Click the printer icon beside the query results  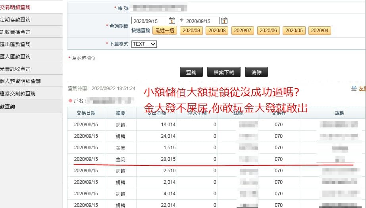pos(354,89)
